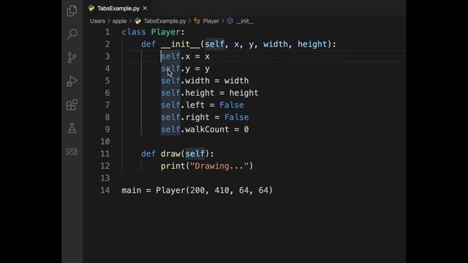
Task: Click 'def draw(self):' on line 11
Action: [x=178, y=154]
